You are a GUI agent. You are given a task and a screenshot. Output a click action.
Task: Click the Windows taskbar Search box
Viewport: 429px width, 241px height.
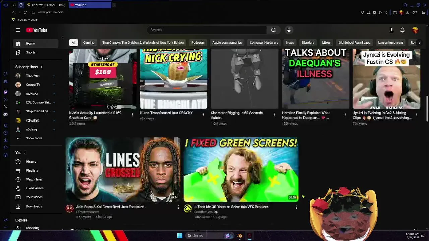[x=210, y=236]
